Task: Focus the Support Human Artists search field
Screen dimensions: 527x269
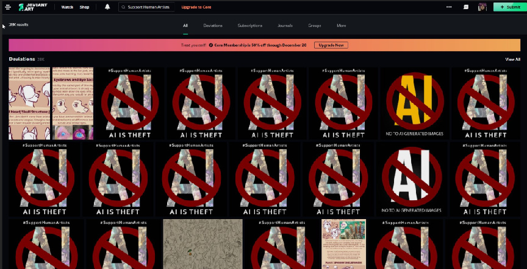Action: pyautogui.click(x=146, y=7)
